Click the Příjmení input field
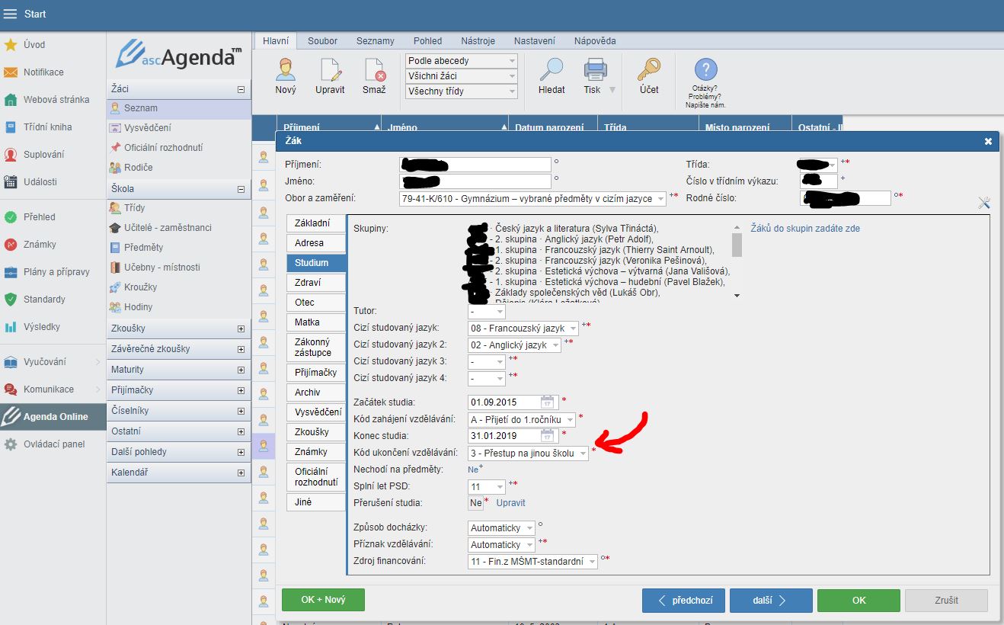The width and height of the screenshot is (1004, 625). coord(474,165)
